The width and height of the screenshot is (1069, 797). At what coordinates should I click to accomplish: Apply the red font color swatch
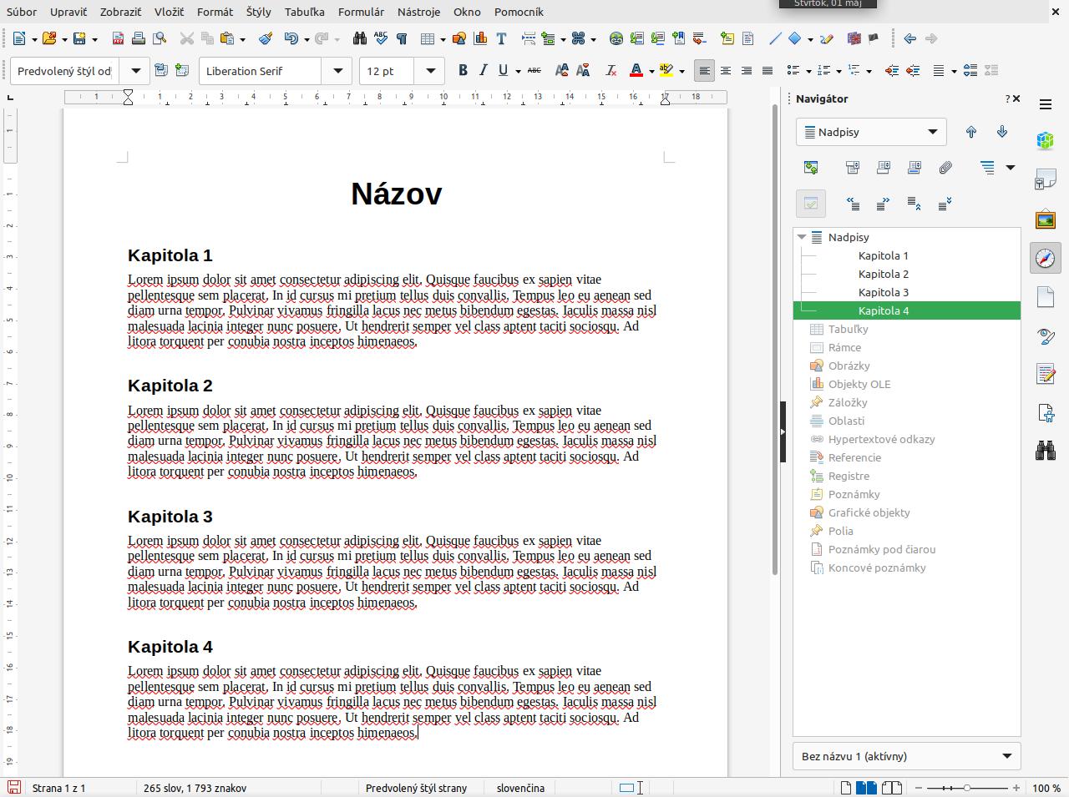coord(636,71)
